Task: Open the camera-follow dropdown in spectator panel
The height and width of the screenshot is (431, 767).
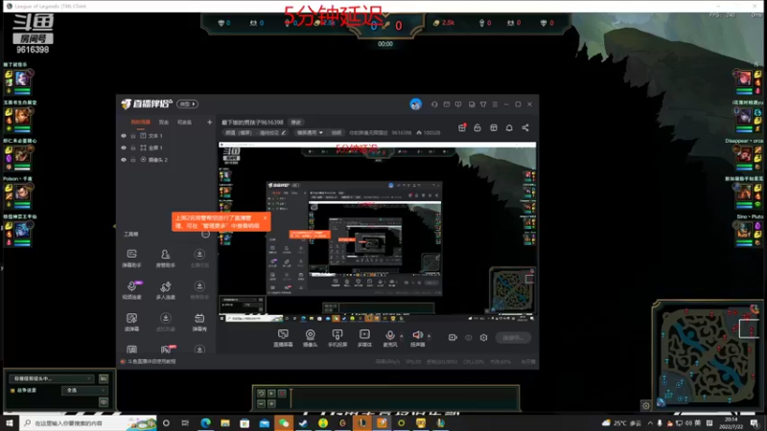Action: pyautogui.click(x=51, y=378)
